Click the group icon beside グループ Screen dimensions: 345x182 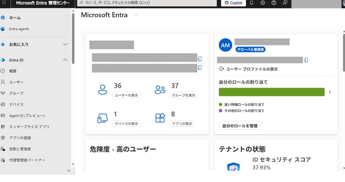(x=3, y=93)
